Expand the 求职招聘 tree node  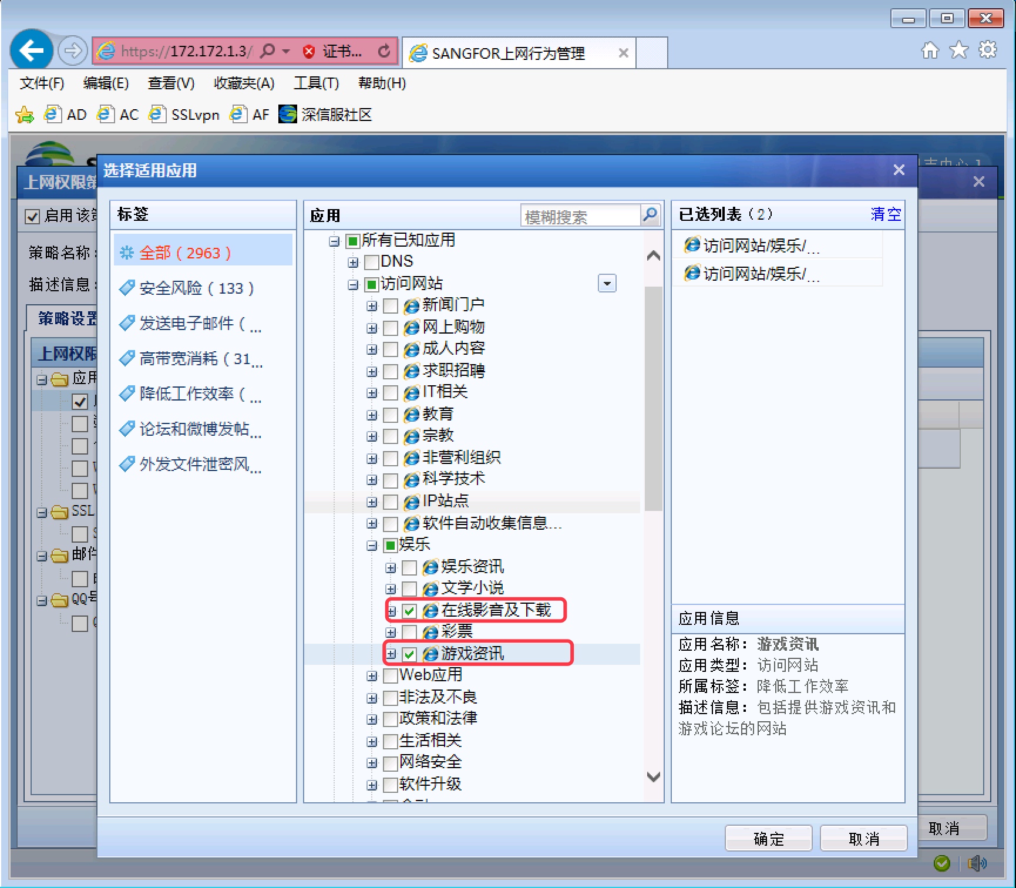click(372, 372)
